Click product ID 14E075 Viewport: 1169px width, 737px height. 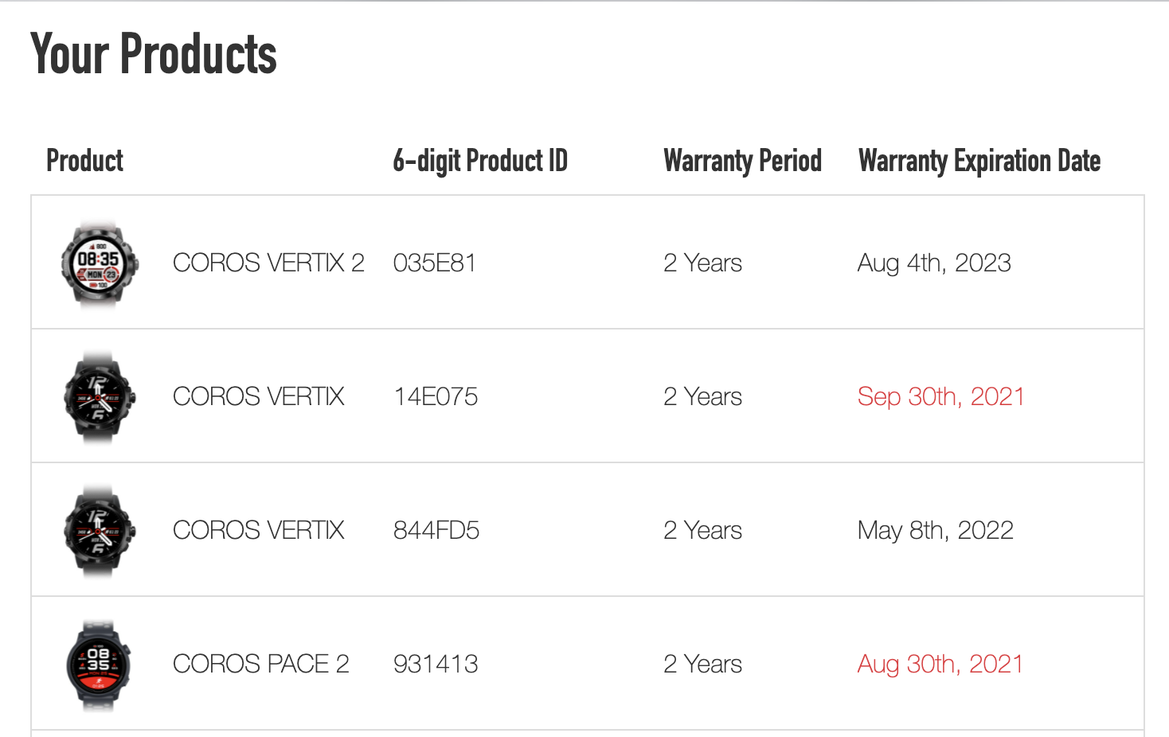point(436,396)
